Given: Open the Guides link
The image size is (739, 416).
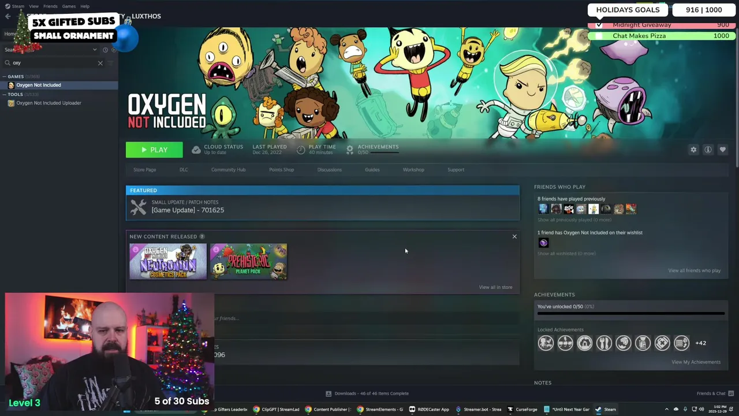Looking at the screenshot, I should (x=372, y=170).
